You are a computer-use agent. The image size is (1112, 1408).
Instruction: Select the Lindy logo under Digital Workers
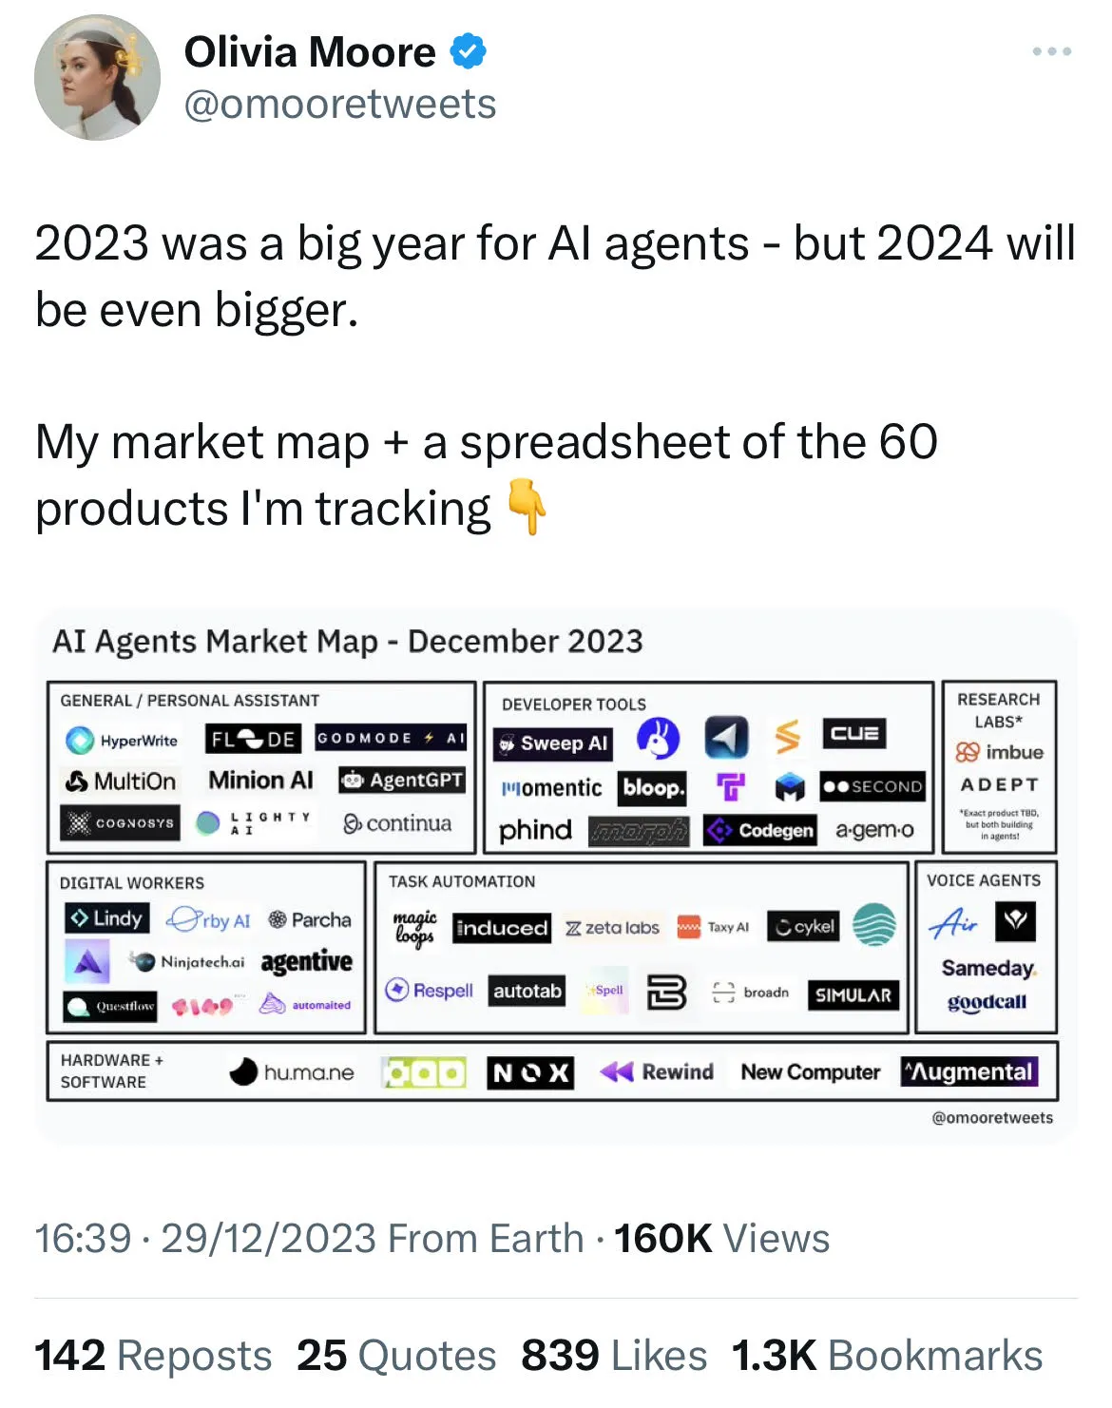tap(107, 918)
